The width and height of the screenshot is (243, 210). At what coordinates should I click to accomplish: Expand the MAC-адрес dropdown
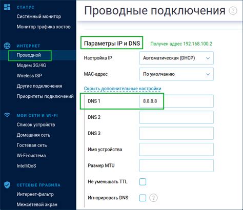176,74
